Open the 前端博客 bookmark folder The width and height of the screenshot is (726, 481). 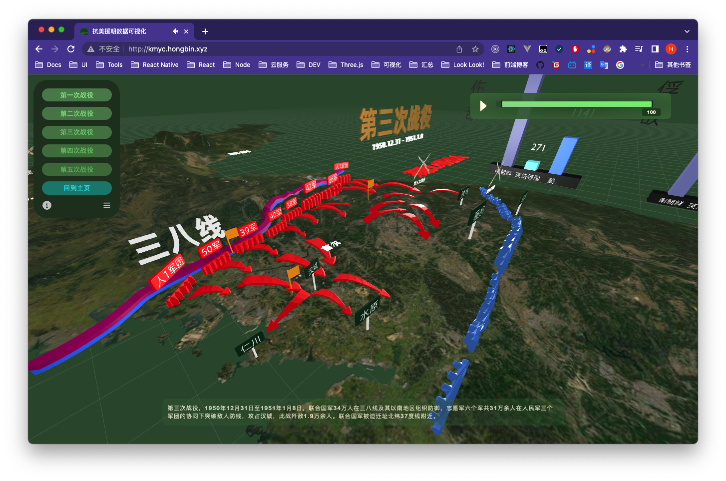510,65
